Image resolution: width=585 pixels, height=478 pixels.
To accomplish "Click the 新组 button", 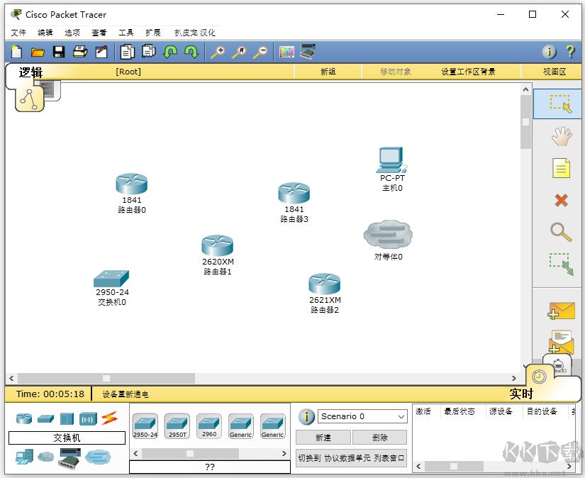I will pyautogui.click(x=328, y=72).
